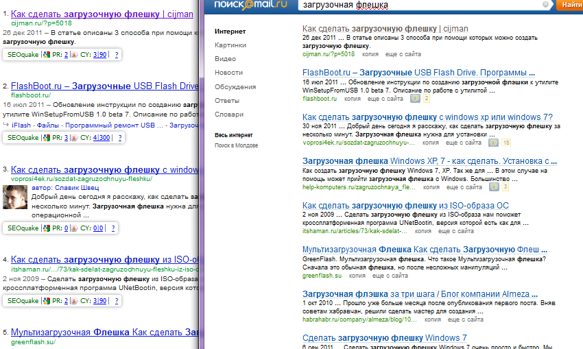The height and width of the screenshot is (349, 583).
Task: Click 'еще с сайта' for flashboot.ru result
Action: (x=385, y=99)
